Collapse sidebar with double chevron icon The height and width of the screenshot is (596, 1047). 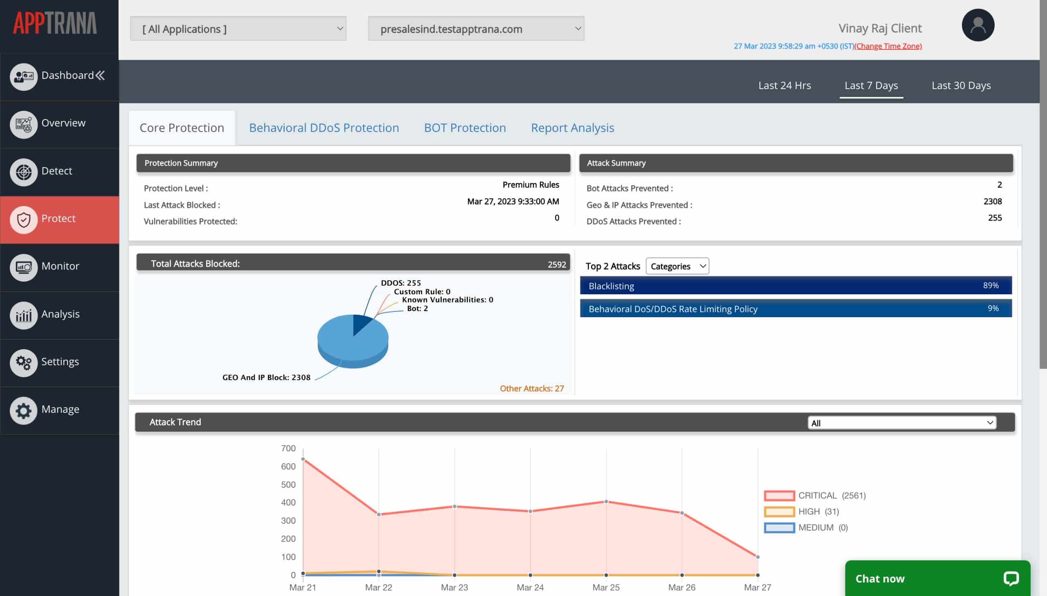pos(100,75)
